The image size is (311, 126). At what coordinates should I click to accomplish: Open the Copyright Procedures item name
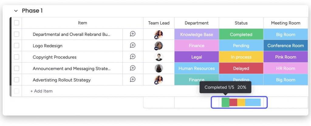tap(55, 57)
